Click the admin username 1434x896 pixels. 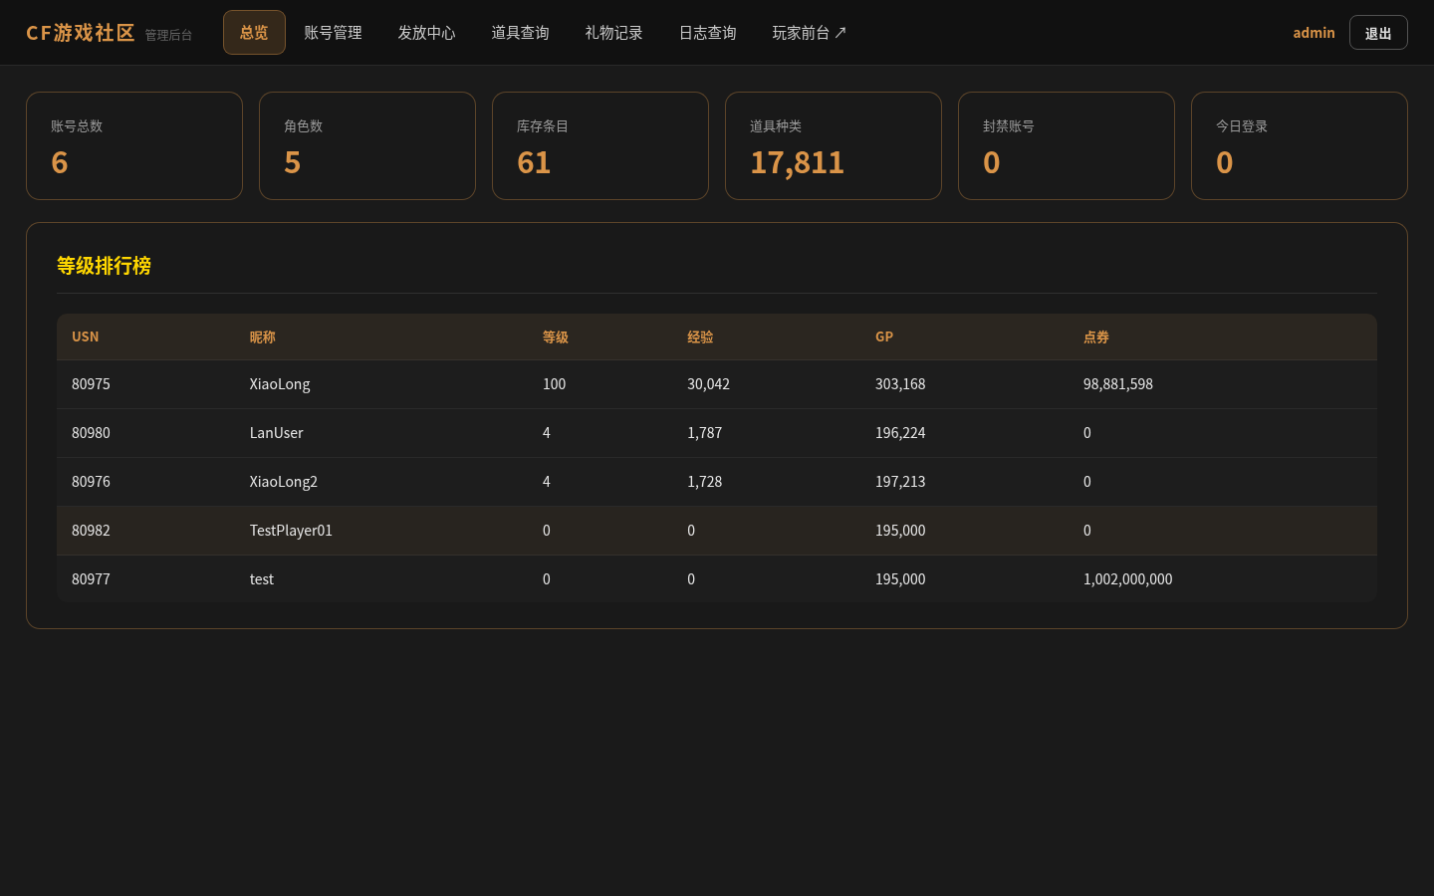pos(1314,33)
